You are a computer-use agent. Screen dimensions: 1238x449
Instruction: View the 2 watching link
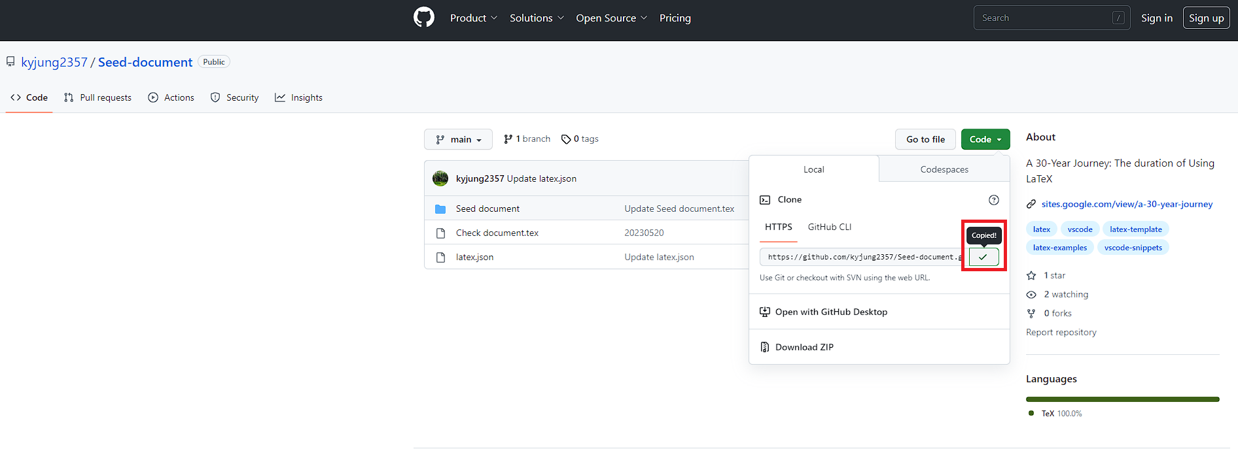(x=1057, y=294)
